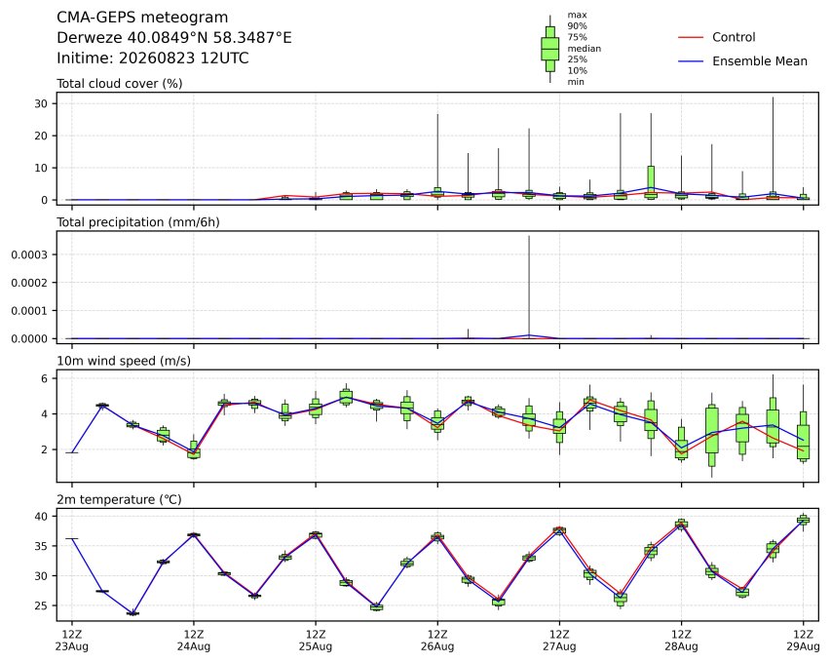
Task: Click the 'min' label in box-plot legend
Action: click(576, 82)
